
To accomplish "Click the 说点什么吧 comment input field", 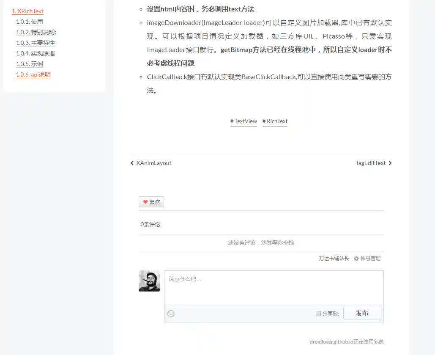I will pos(274,287).
